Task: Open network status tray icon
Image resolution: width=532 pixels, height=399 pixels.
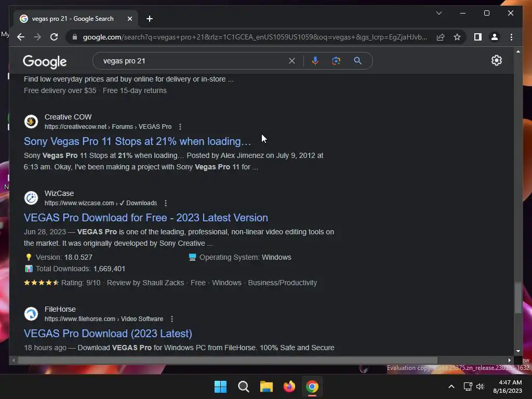Action: tap(468, 387)
